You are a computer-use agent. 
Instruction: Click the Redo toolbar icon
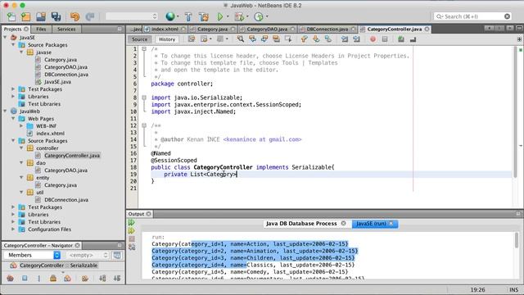(x=90, y=16)
